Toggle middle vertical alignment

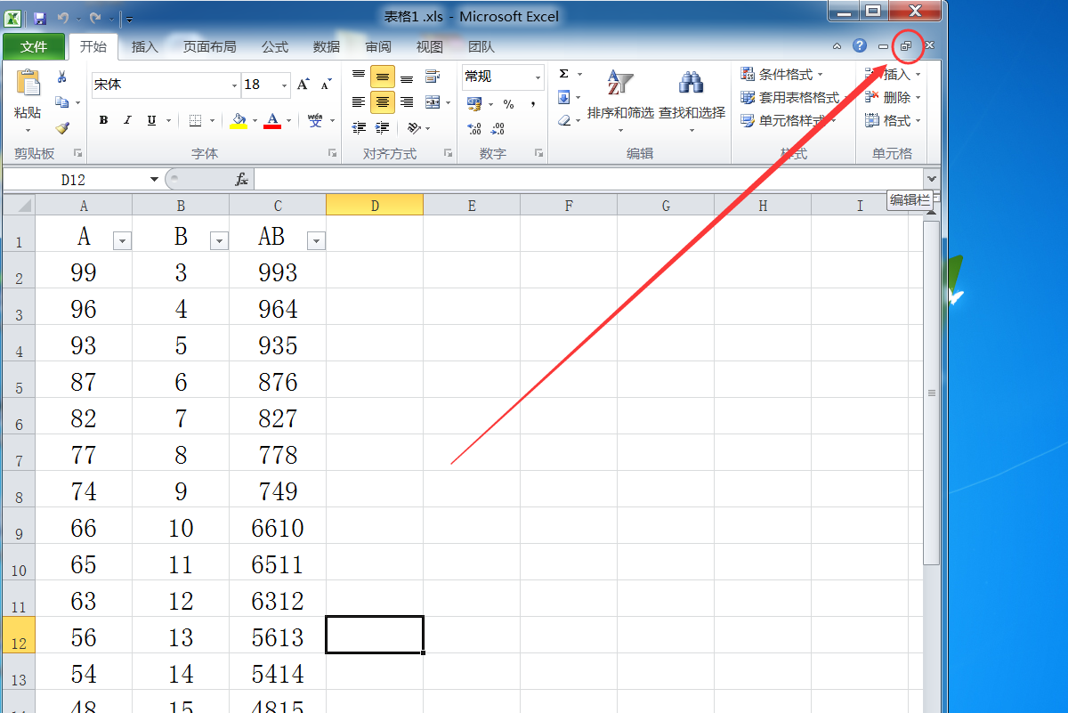tap(383, 77)
